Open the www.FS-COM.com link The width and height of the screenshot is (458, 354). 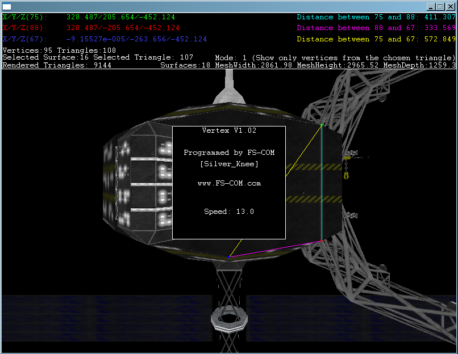pos(229,183)
